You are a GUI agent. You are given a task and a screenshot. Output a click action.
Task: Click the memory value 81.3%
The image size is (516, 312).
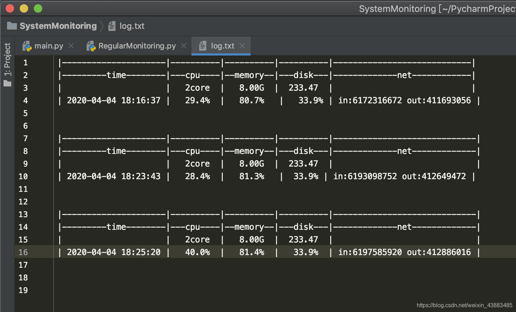[x=252, y=176]
